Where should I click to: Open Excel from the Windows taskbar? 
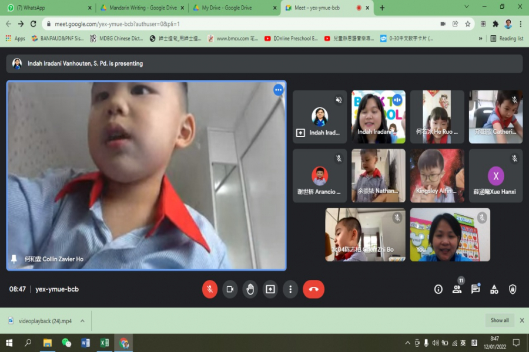click(104, 343)
